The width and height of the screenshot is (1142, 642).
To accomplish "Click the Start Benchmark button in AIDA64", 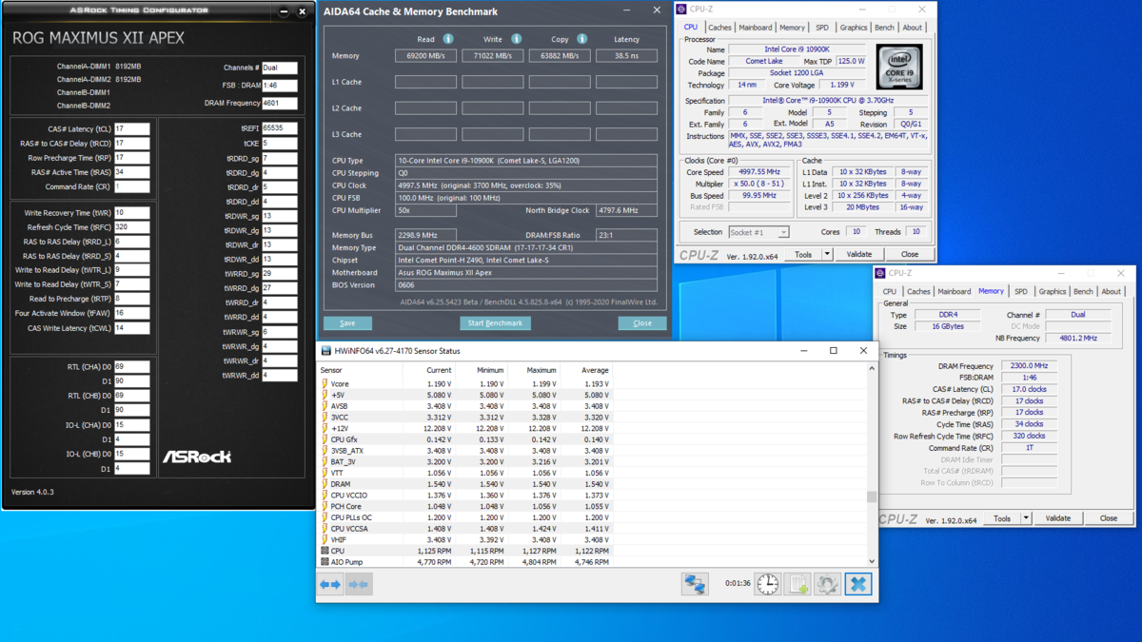I will pos(495,323).
